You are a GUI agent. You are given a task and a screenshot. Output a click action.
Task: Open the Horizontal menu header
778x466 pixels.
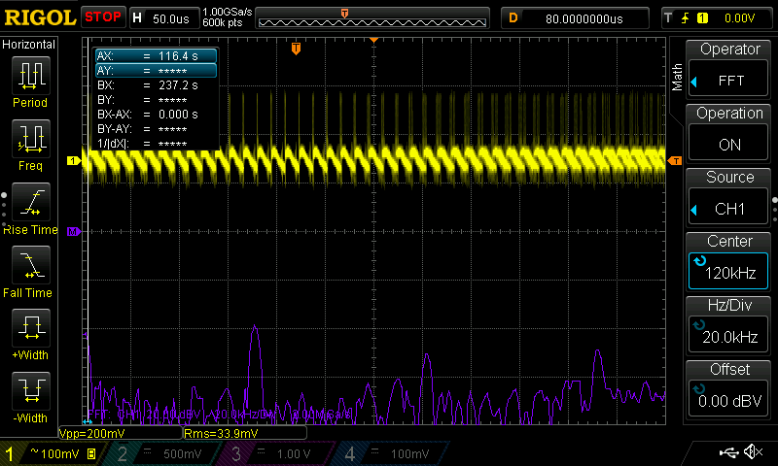(x=29, y=45)
